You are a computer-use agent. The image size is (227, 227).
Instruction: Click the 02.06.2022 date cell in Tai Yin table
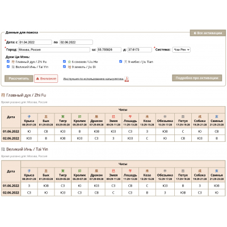coord(11,192)
